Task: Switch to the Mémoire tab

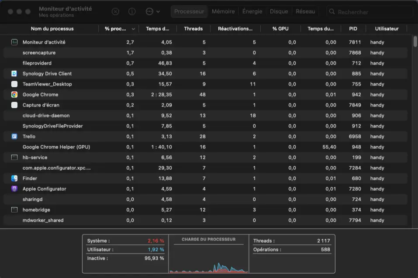Action: tap(223, 12)
